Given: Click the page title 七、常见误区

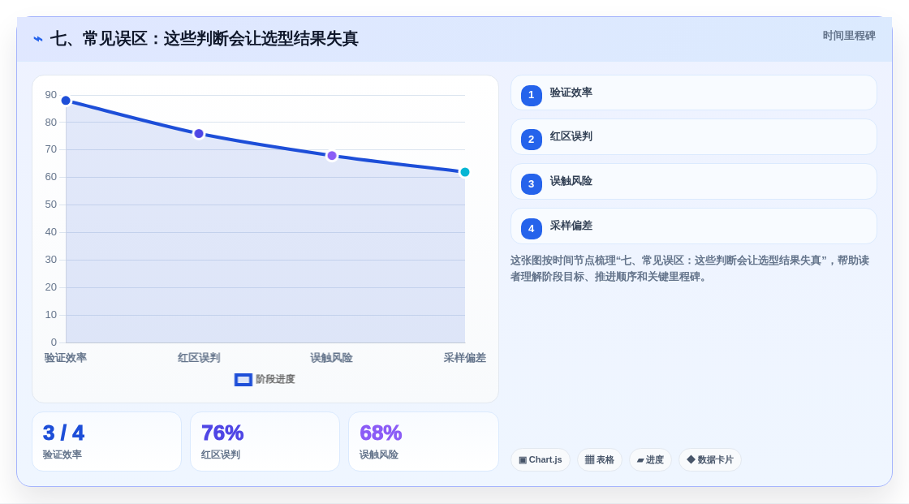Looking at the screenshot, I should (204, 39).
